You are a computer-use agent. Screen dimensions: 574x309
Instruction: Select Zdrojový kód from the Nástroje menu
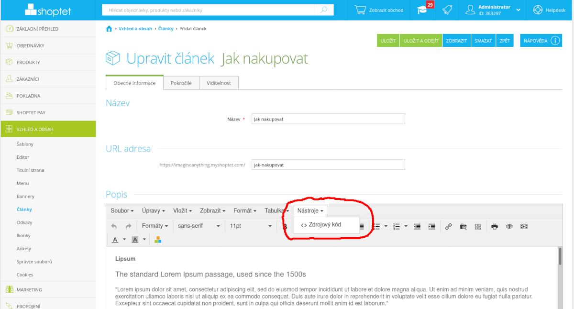click(x=326, y=225)
